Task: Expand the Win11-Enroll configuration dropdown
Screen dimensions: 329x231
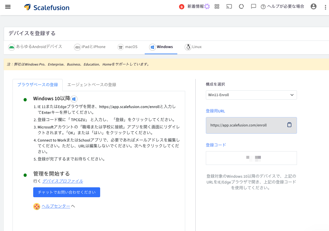Action: [251, 95]
